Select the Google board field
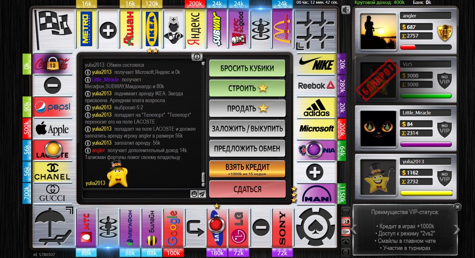 point(173,228)
